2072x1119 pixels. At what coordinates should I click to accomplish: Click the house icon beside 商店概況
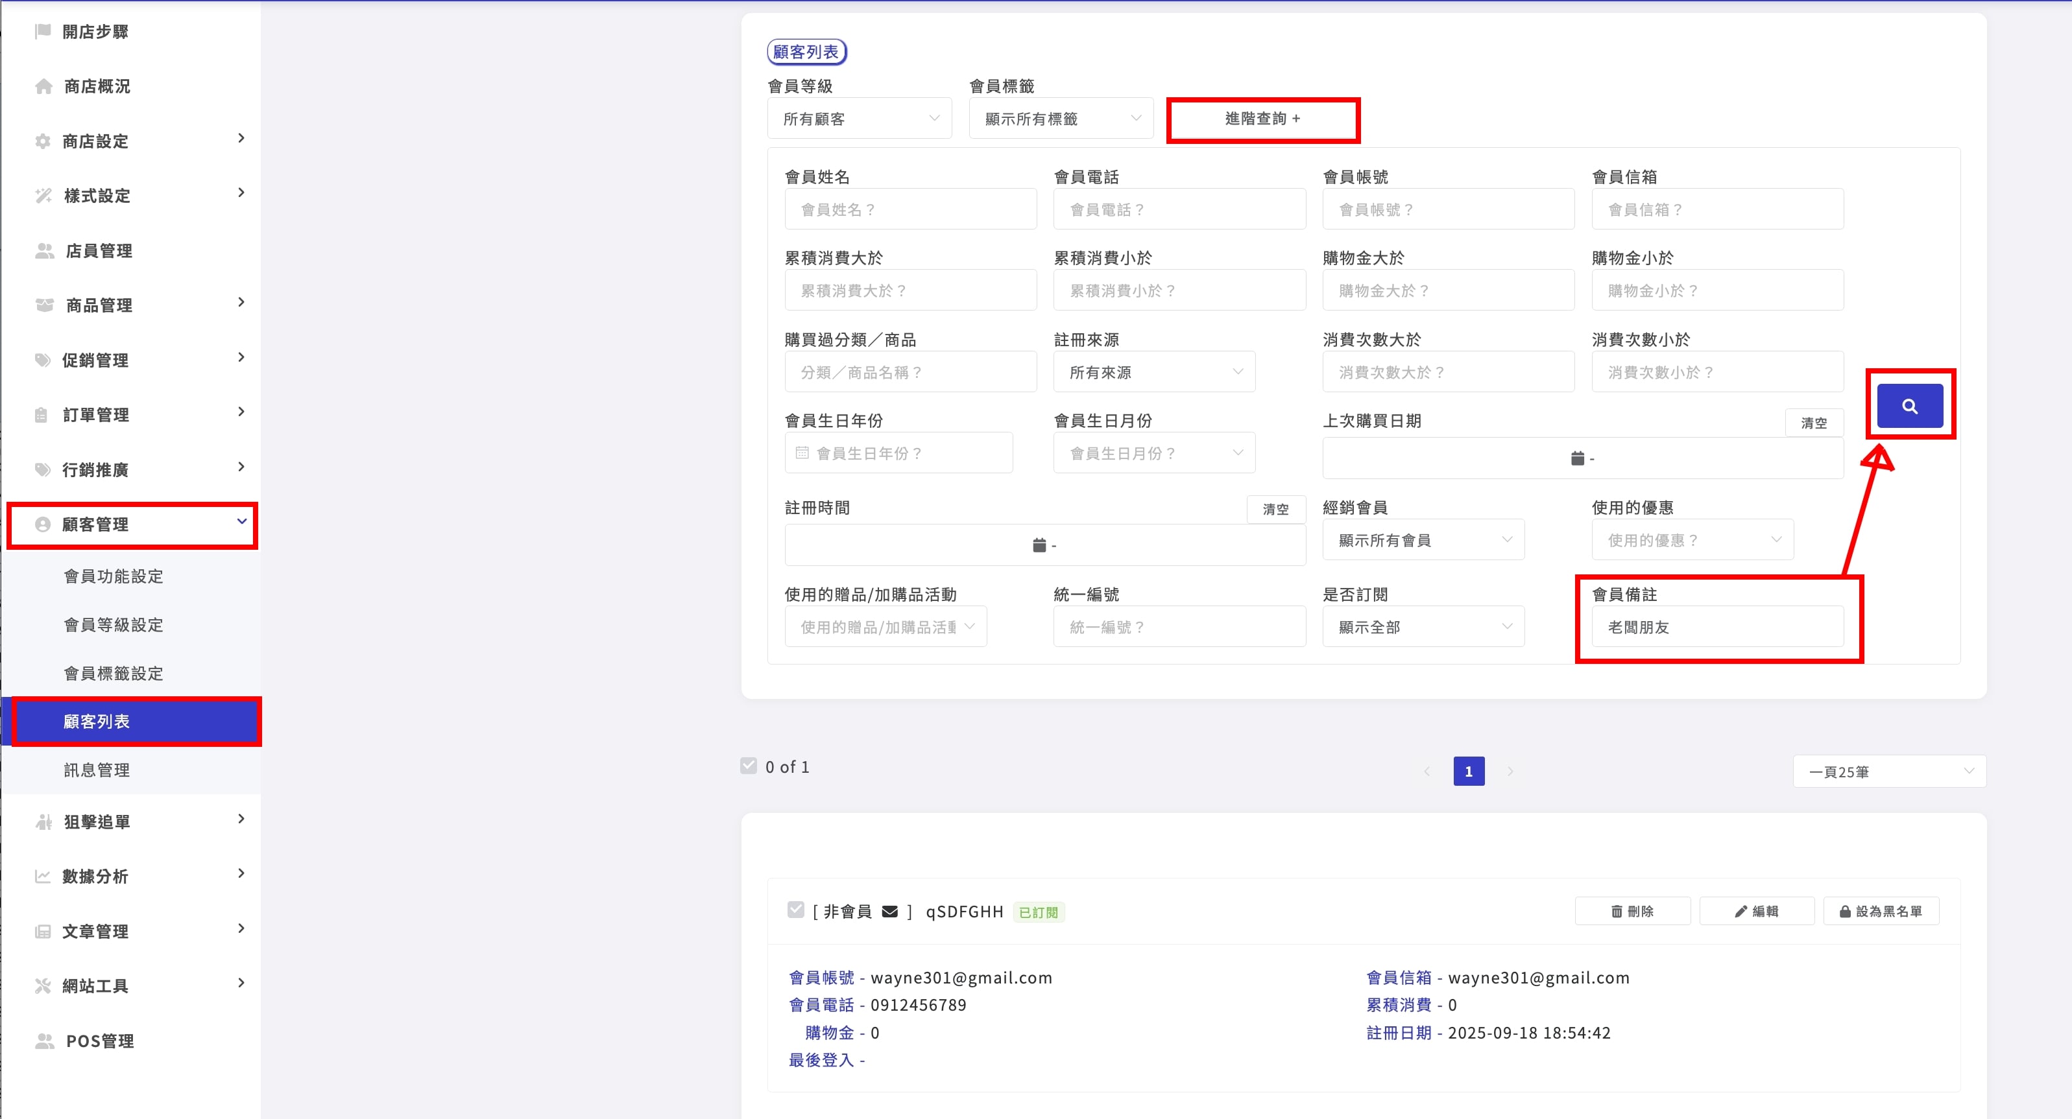coord(44,86)
